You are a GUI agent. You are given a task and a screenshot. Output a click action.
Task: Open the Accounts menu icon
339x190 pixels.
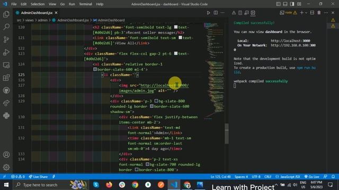6,155
